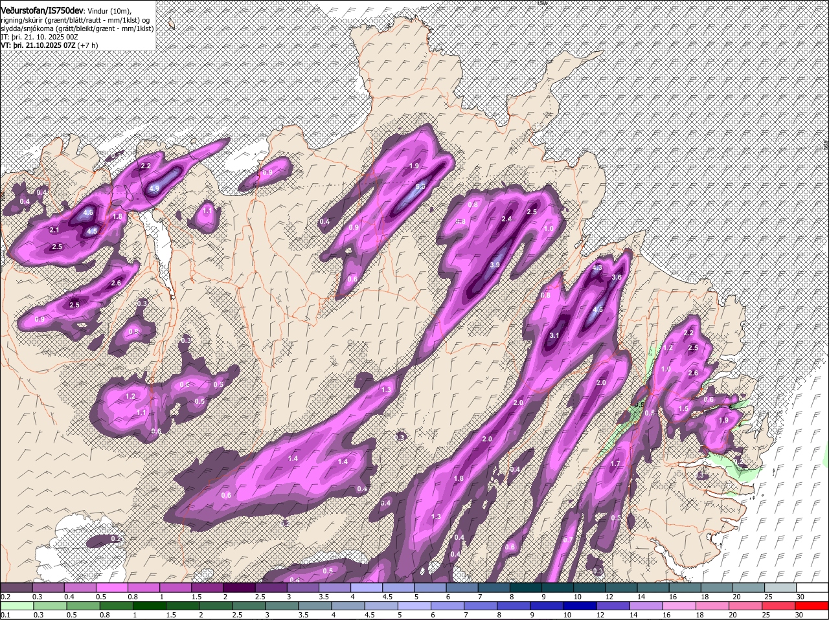Click the (+7 h) forecast offset text
This screenshot has height=620, width=829.
[x=87, y=45]
